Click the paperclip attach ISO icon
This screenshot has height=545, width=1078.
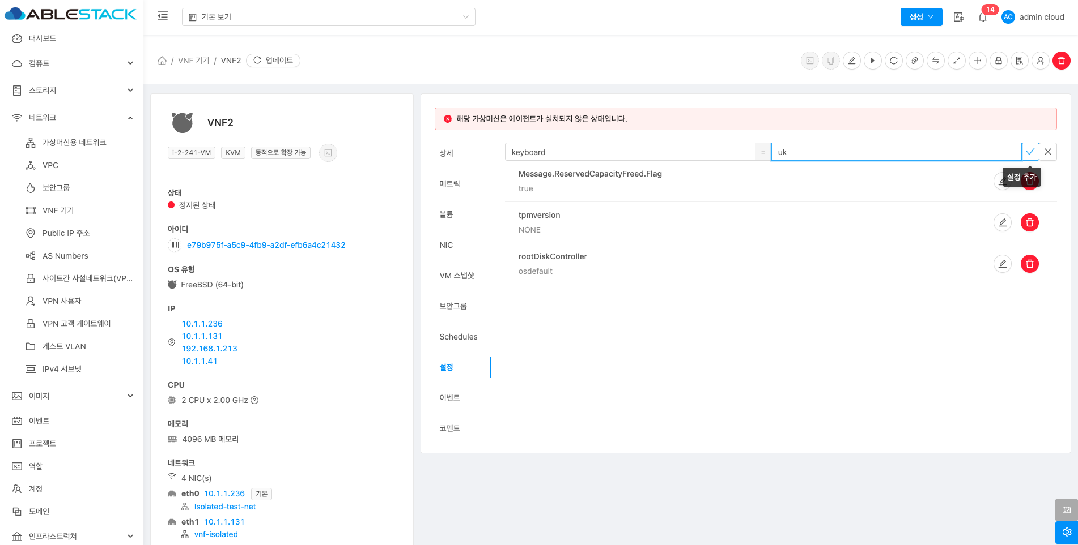coord(915,61)
